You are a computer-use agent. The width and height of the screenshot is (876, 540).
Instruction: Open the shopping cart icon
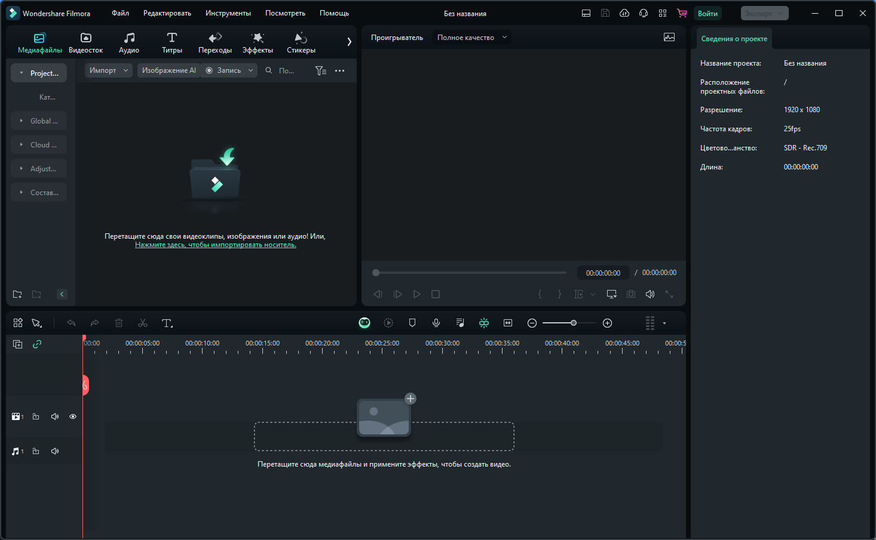click(682, 13)
